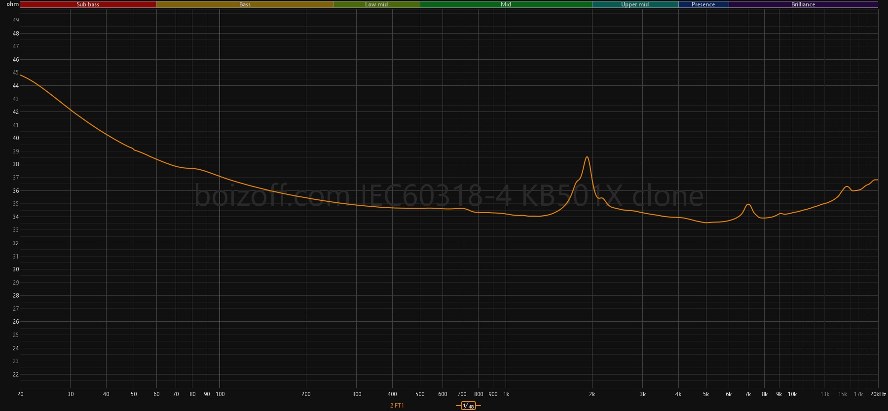
Task: Select the Presence band header
Action: 703,4
